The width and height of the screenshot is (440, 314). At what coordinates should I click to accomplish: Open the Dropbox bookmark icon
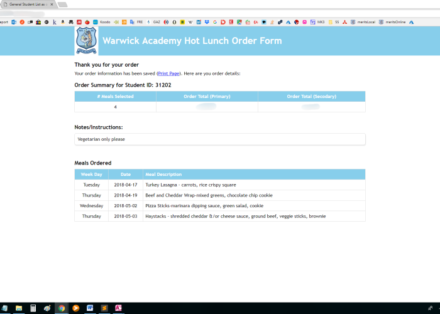[207, 22]
